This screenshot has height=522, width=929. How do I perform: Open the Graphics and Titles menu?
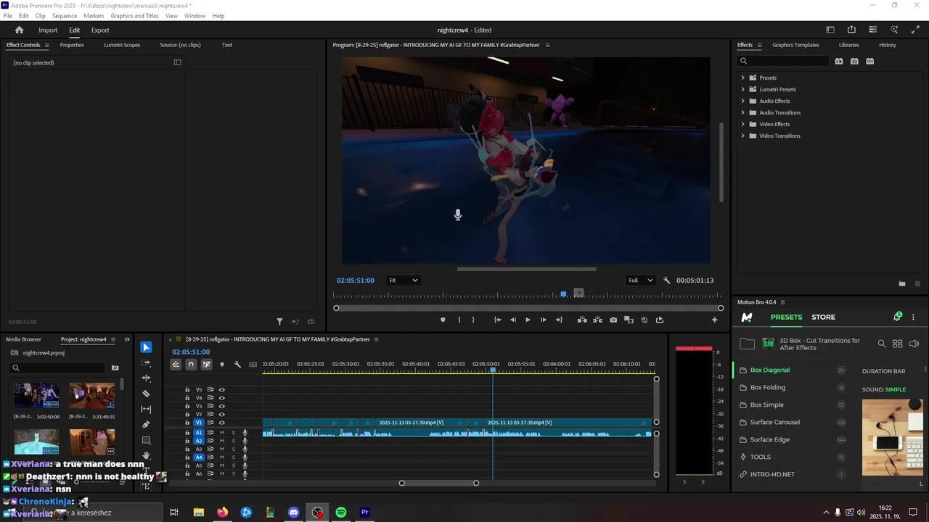[x=134, y=15]
